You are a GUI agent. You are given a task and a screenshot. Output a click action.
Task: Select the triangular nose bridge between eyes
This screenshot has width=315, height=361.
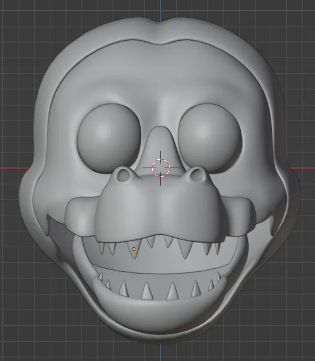160,151
